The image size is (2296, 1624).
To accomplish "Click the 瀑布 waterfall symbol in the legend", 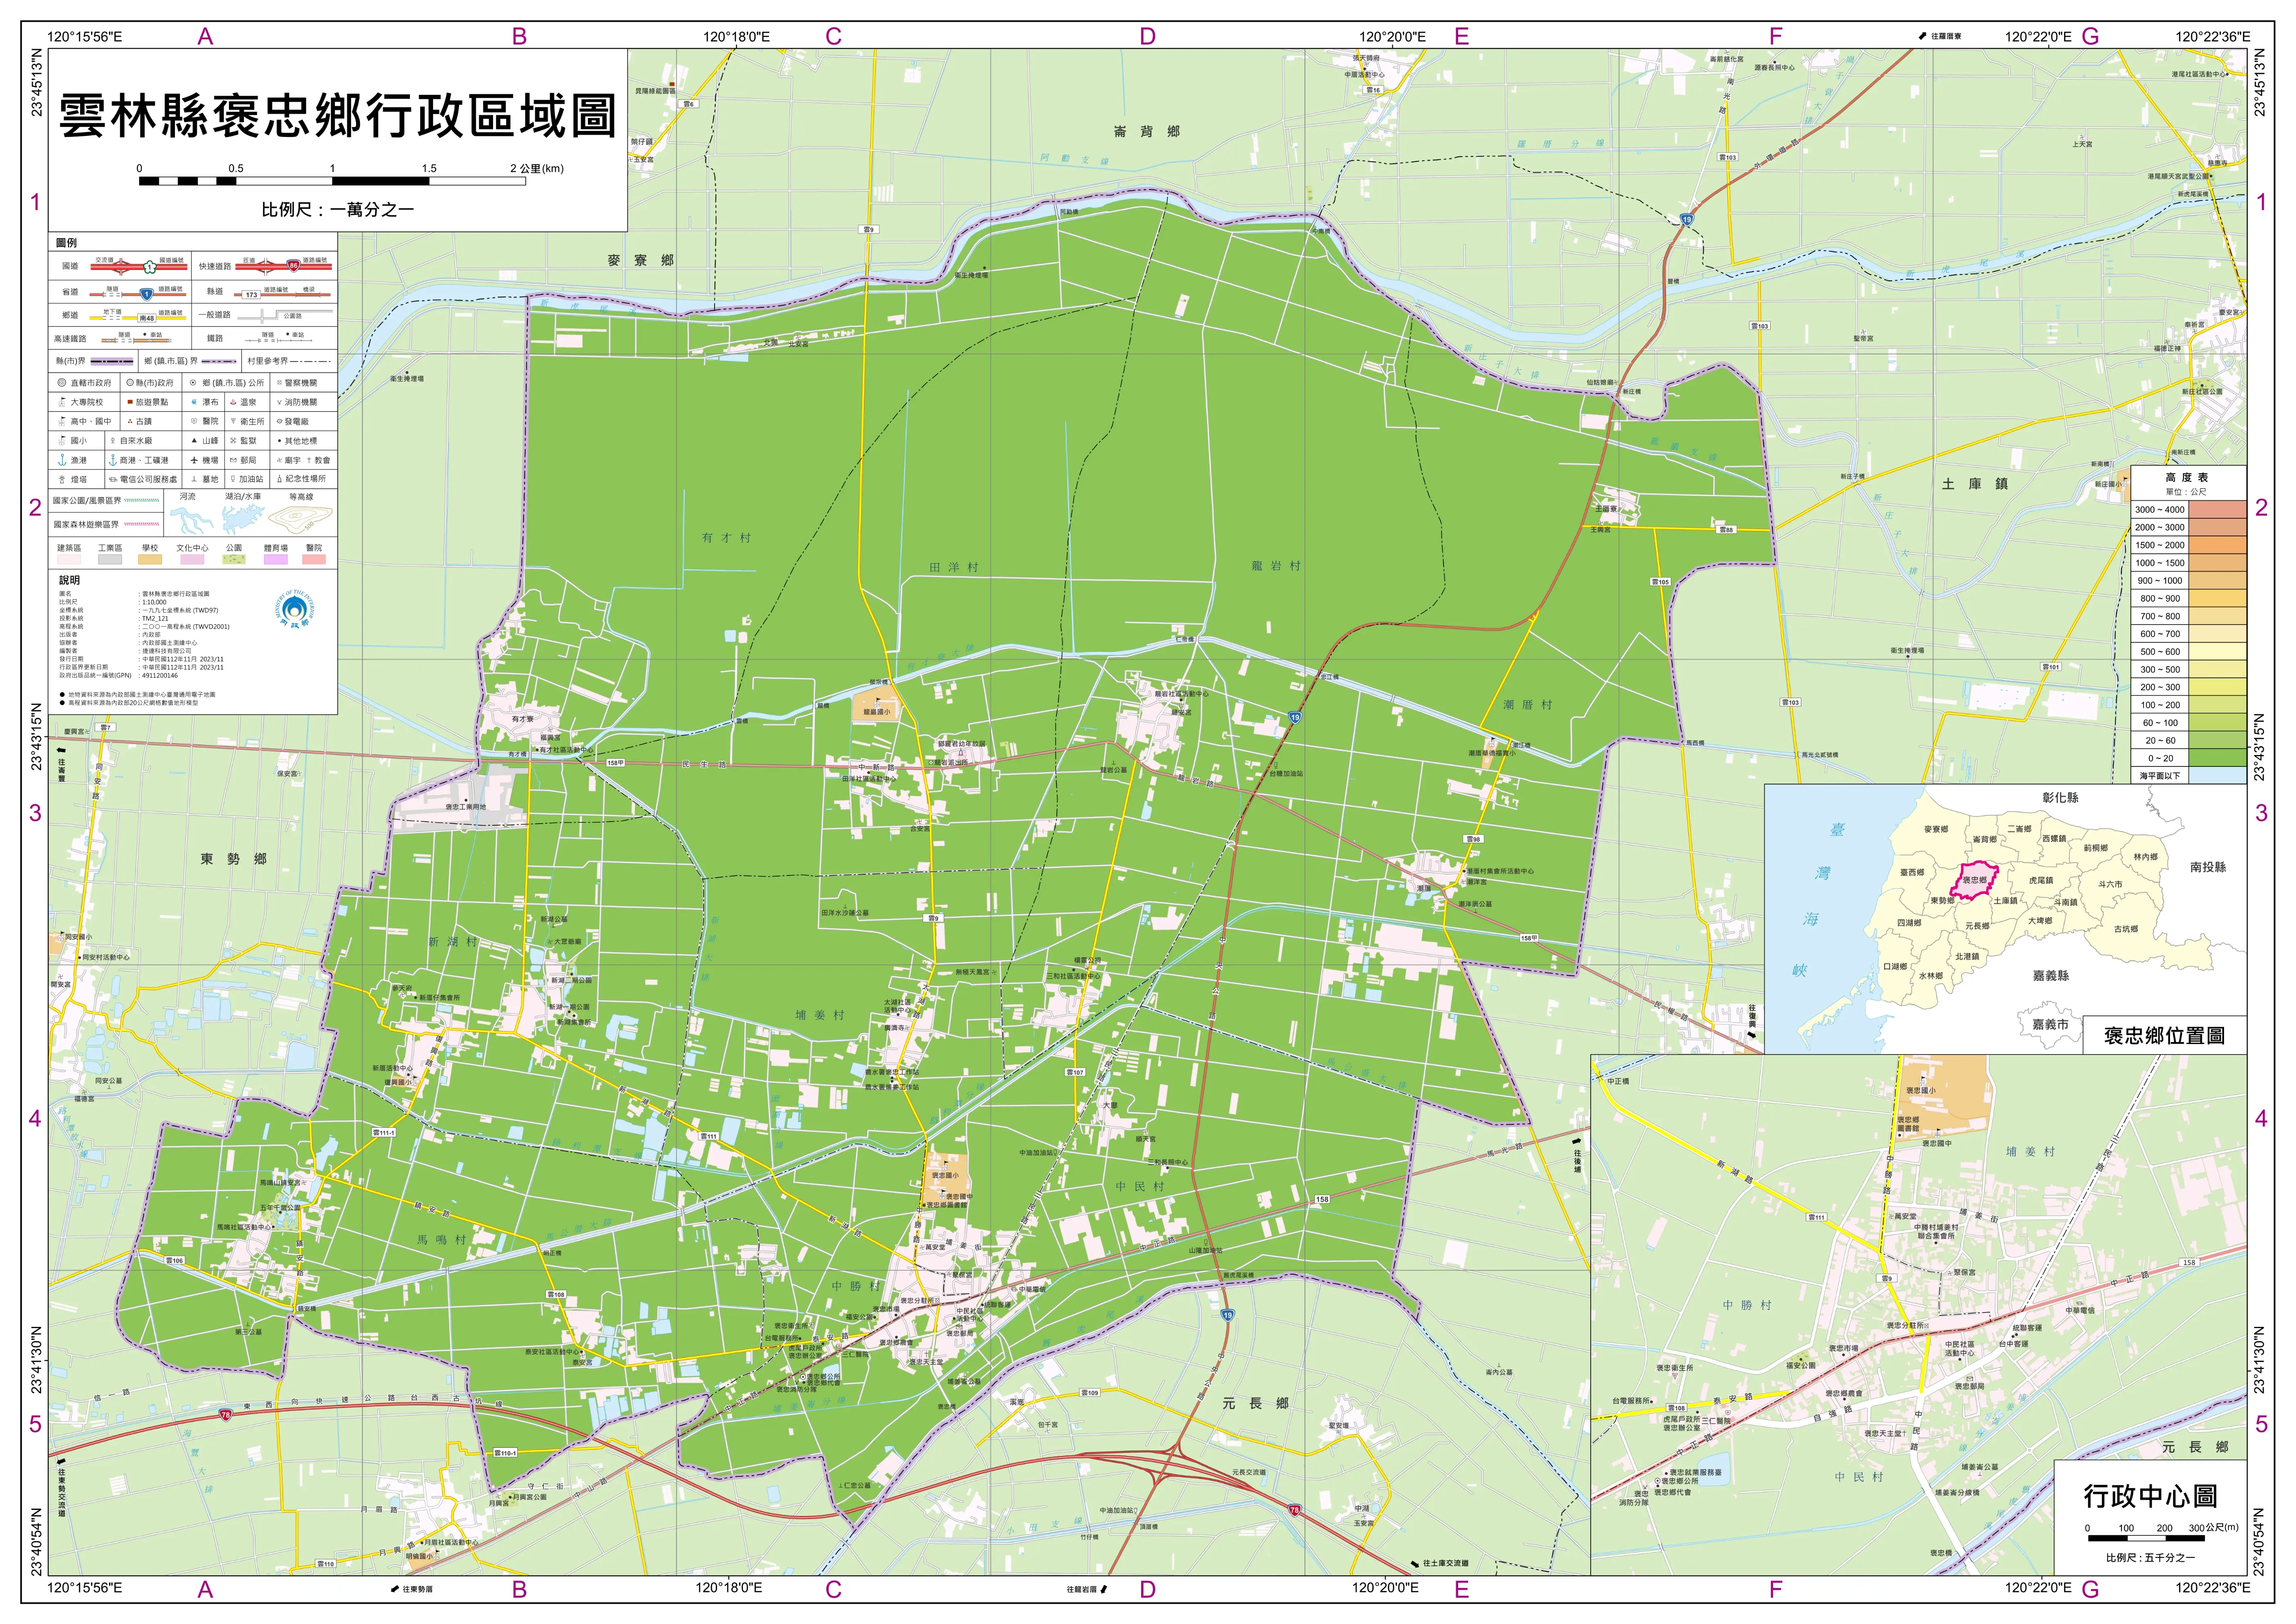I will point(194,402).
